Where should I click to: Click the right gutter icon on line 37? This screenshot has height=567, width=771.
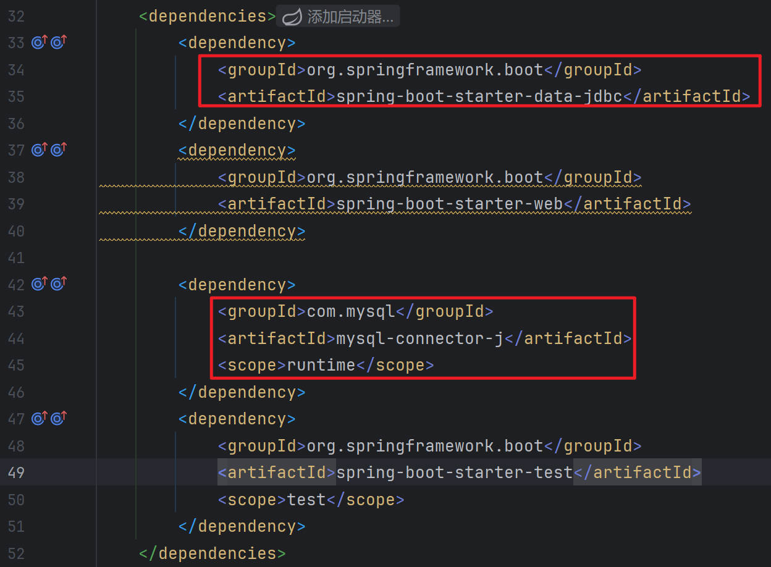[59, 150]
